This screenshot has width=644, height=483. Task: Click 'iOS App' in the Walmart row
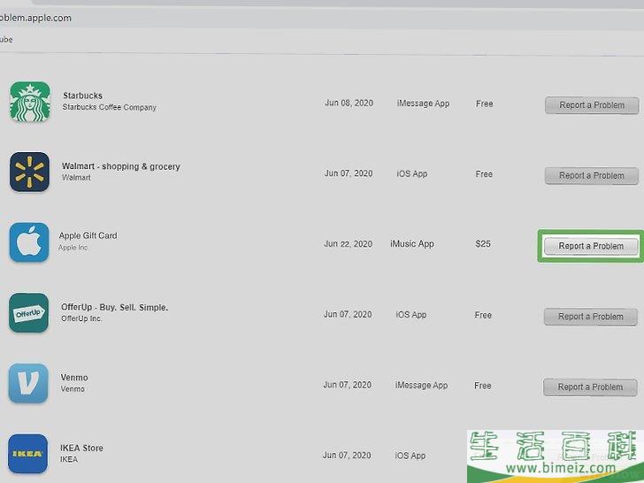[412, 173]
